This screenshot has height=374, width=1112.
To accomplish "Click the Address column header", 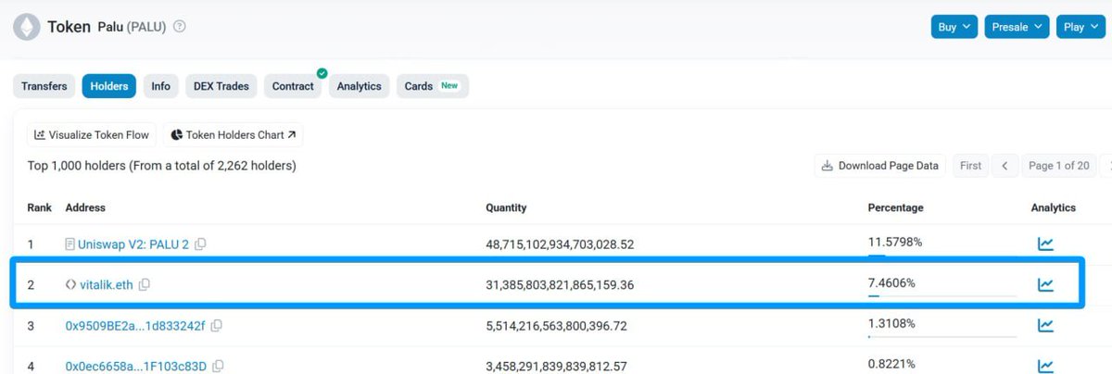I will coord(85,207).
